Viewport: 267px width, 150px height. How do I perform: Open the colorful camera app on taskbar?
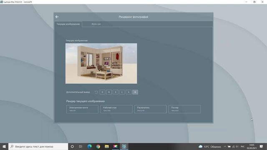(x=116, y=146)
